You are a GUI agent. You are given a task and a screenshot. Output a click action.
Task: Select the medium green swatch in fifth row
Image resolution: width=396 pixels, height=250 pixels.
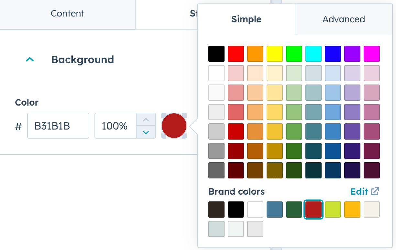[294, 131]
